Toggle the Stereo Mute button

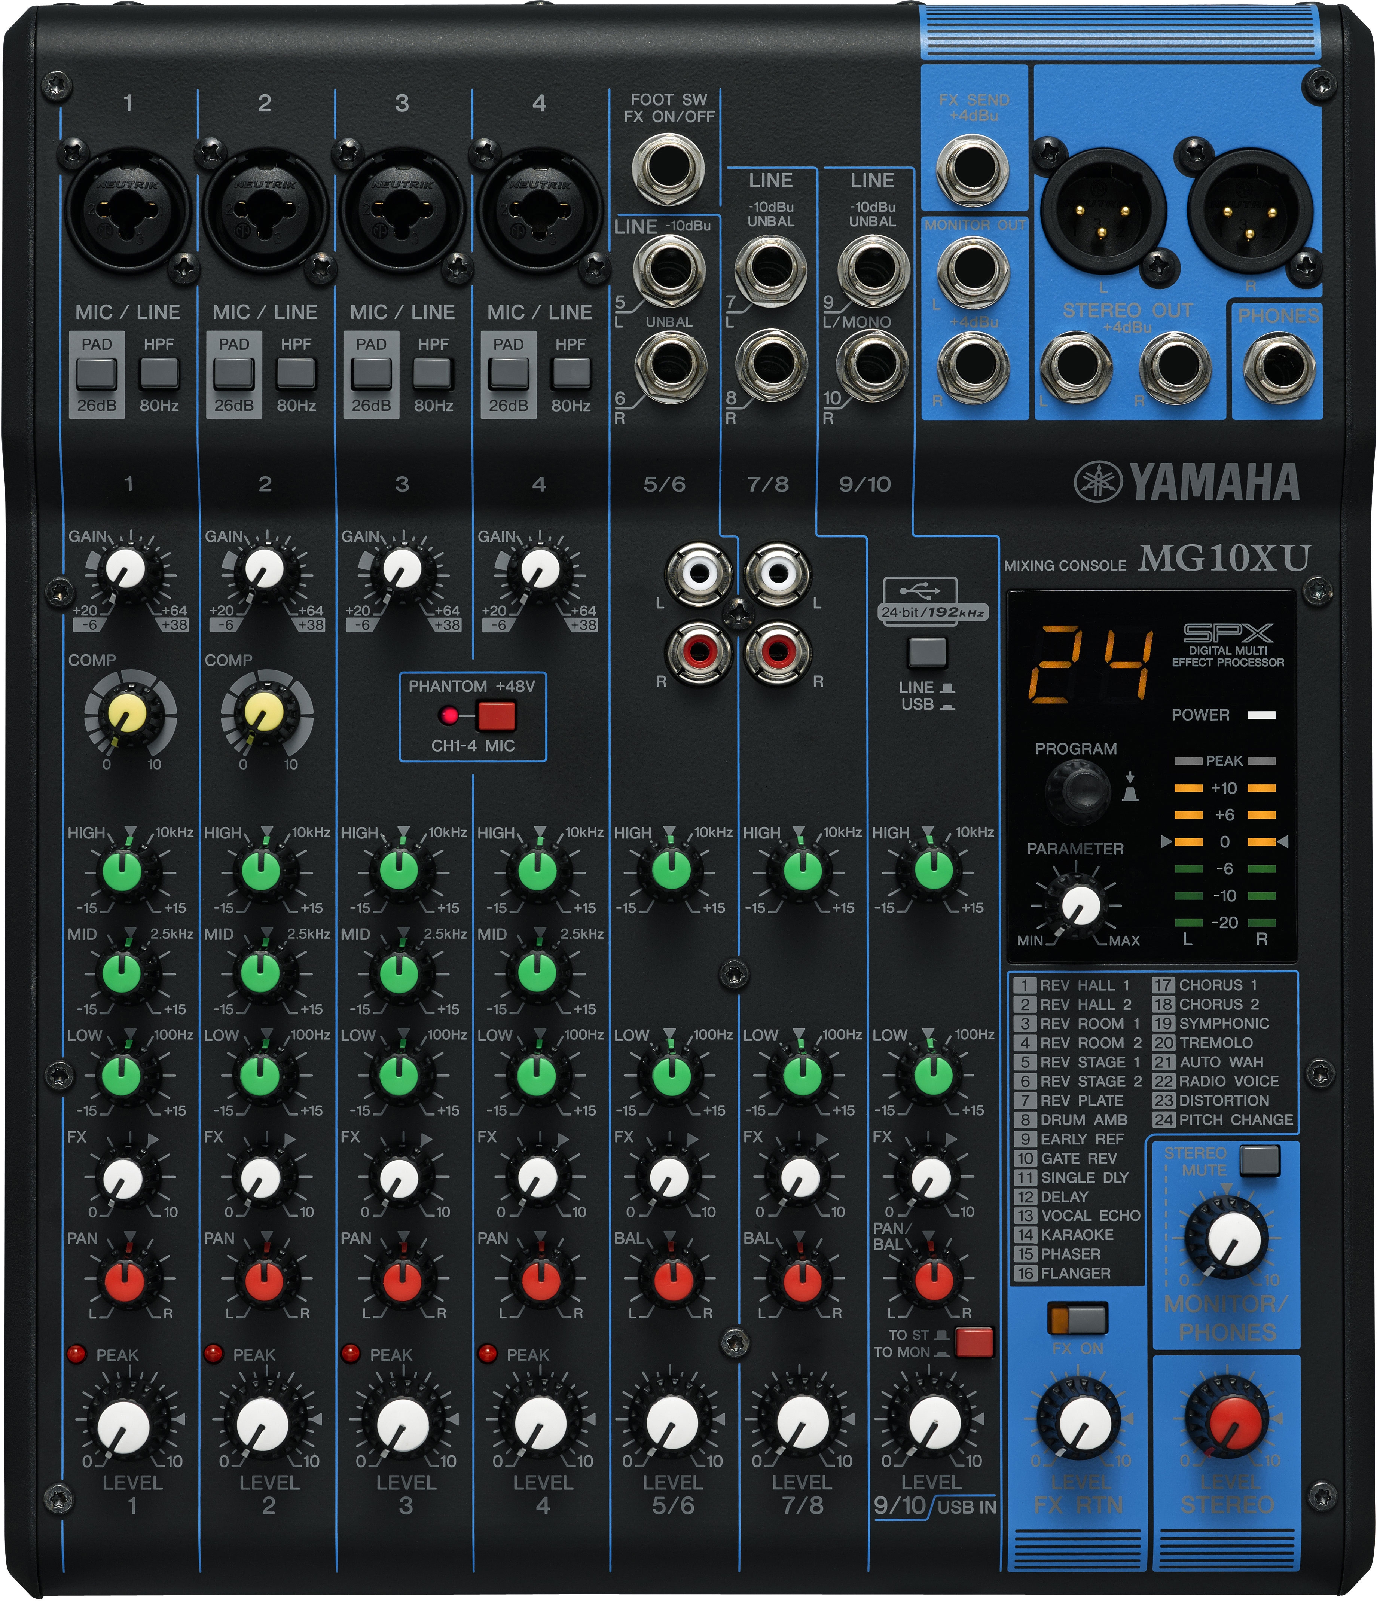pos(1259,1161)
